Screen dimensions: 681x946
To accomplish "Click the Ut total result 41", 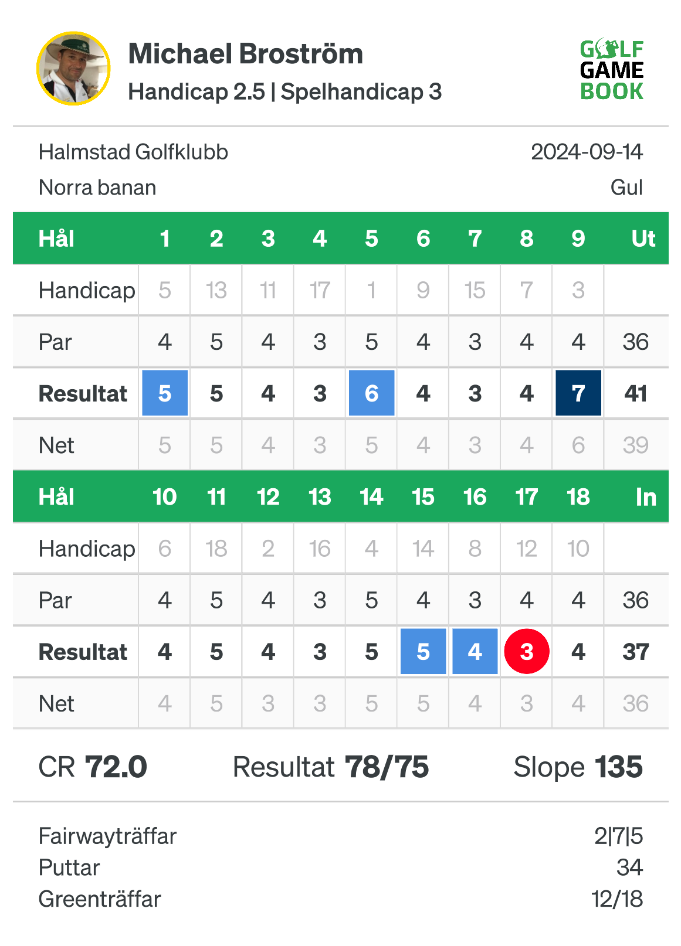I will (636, 393).
